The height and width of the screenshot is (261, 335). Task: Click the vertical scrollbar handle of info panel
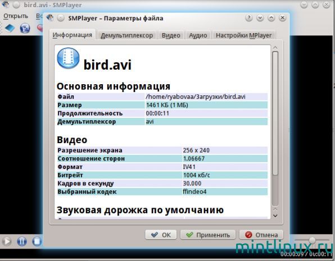(x=275, y=113)
